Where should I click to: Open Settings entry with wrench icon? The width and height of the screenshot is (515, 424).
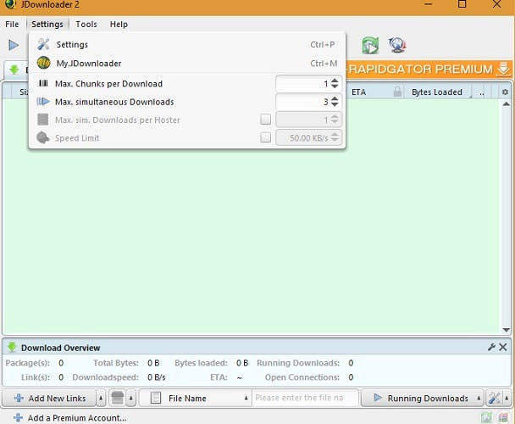click(186, 44)
